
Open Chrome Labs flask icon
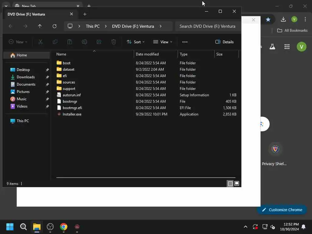coord(272,47)
